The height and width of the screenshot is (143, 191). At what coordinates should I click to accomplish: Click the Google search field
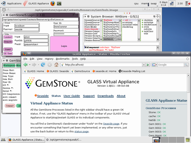tap(171, 65)
